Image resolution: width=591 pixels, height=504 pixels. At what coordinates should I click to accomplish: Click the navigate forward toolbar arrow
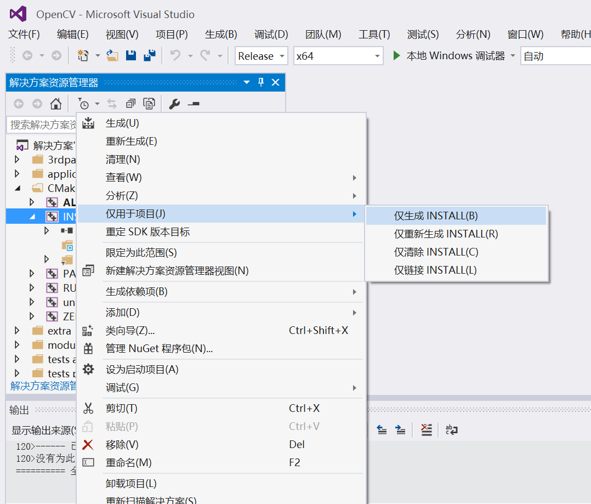coord(56,56)
